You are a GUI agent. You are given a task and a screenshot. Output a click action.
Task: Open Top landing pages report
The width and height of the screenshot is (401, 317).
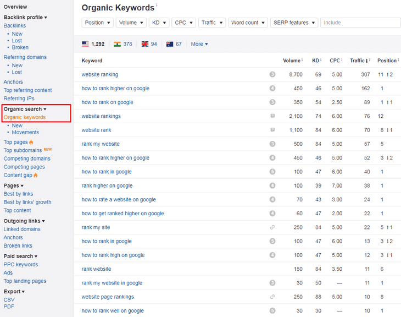point(25,281)
